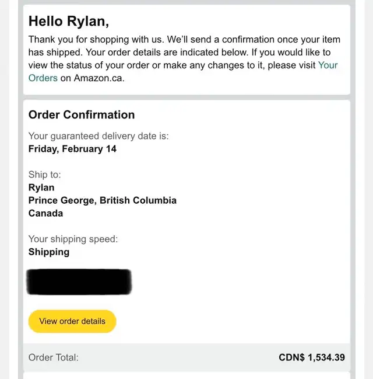
Task: Click the Orders word before Amazon.ca
Action: pyautogui.click(x=43, y=78)
